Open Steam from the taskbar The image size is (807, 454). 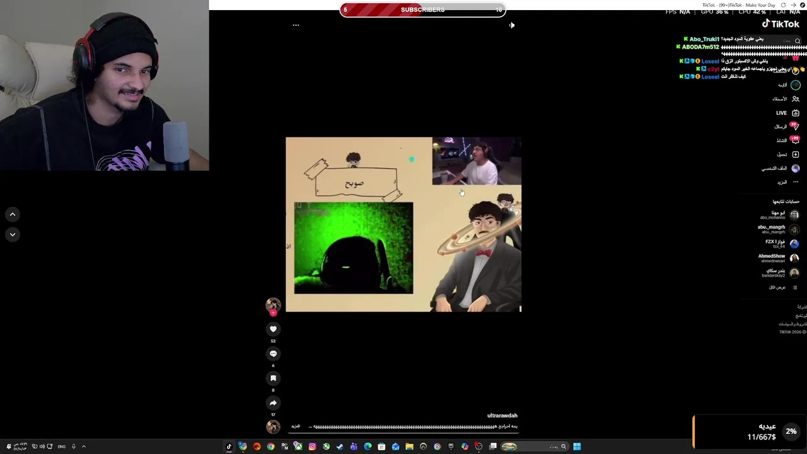coord(340,446)
